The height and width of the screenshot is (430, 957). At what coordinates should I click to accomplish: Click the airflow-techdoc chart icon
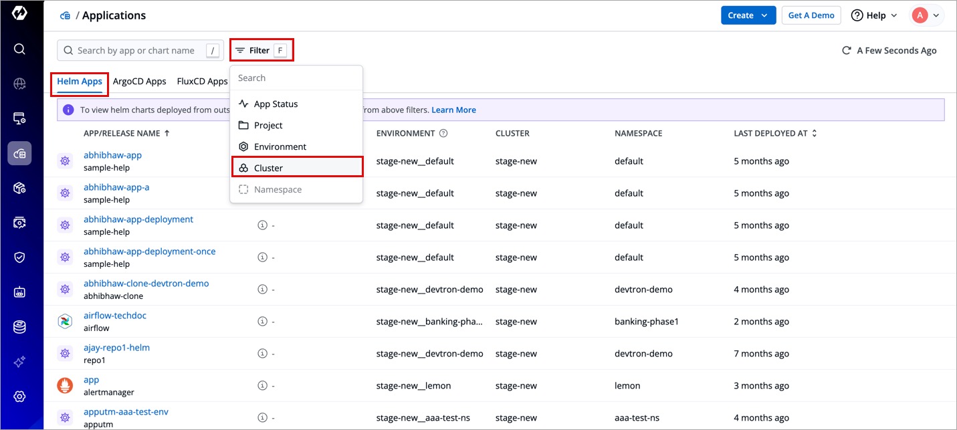(65, 322)
